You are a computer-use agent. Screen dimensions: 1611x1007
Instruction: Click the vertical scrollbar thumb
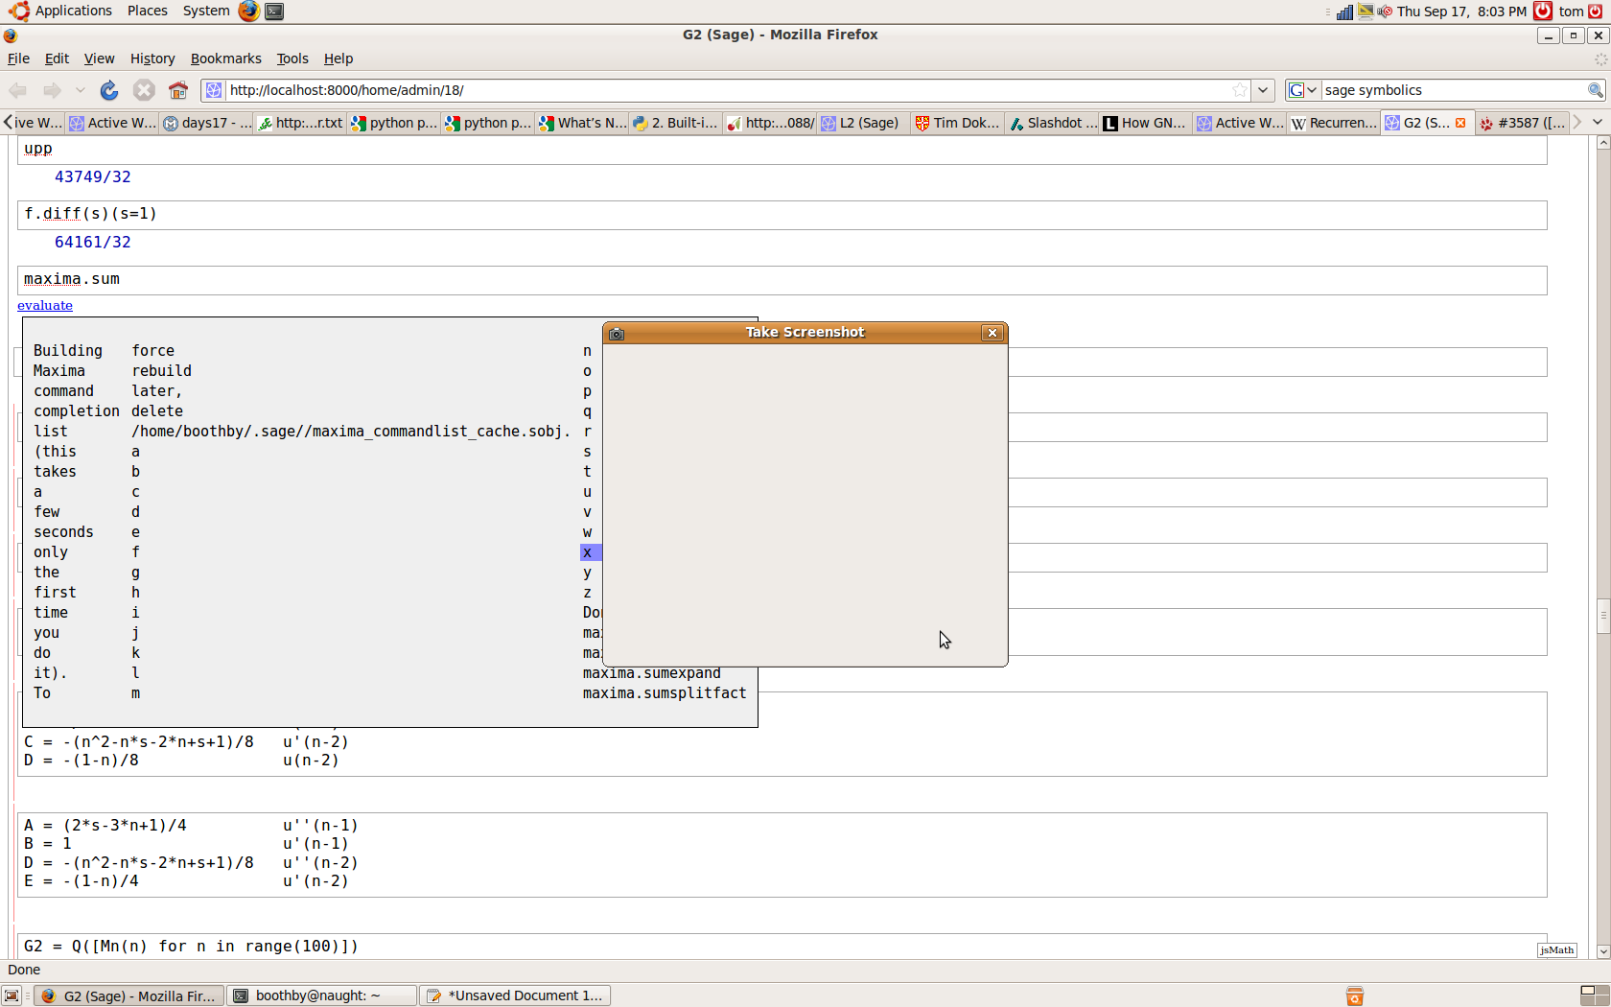(x=1602, y=615)
